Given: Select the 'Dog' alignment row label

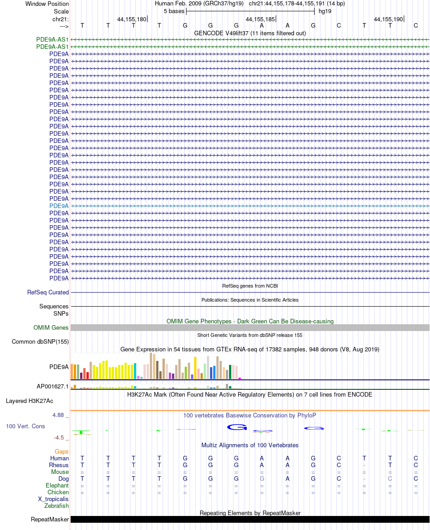Looking at the screenshot, I should coord(64,478).
